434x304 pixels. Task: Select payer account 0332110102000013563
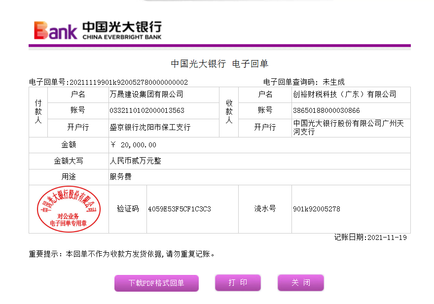(147, 111)
